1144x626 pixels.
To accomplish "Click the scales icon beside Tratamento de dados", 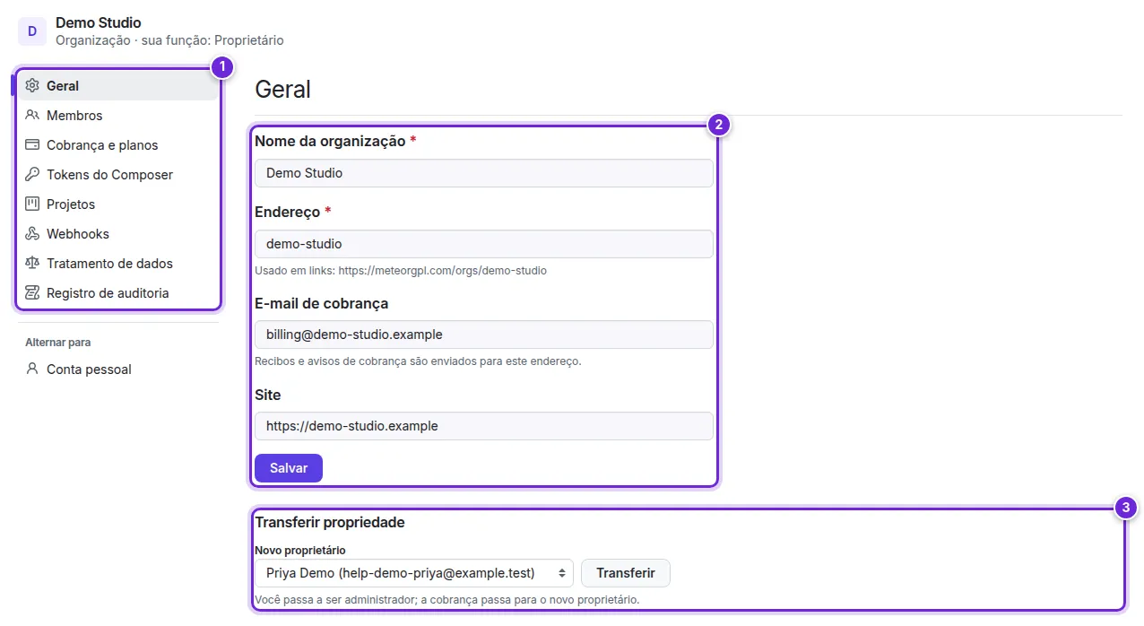I will [x=32, y=264].
